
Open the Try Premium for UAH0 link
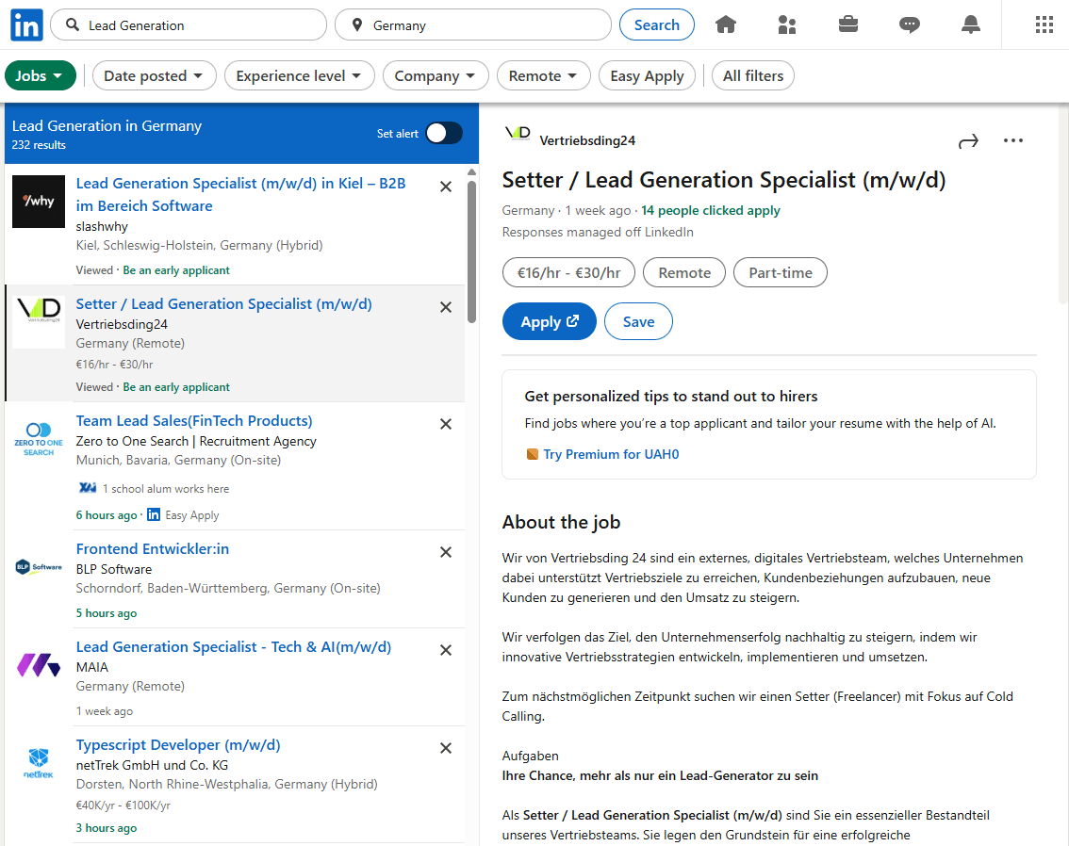click(x=610, y=453)
